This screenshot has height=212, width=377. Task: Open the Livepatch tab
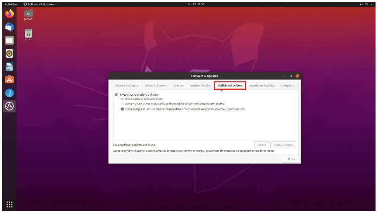(x=288, y=85)
